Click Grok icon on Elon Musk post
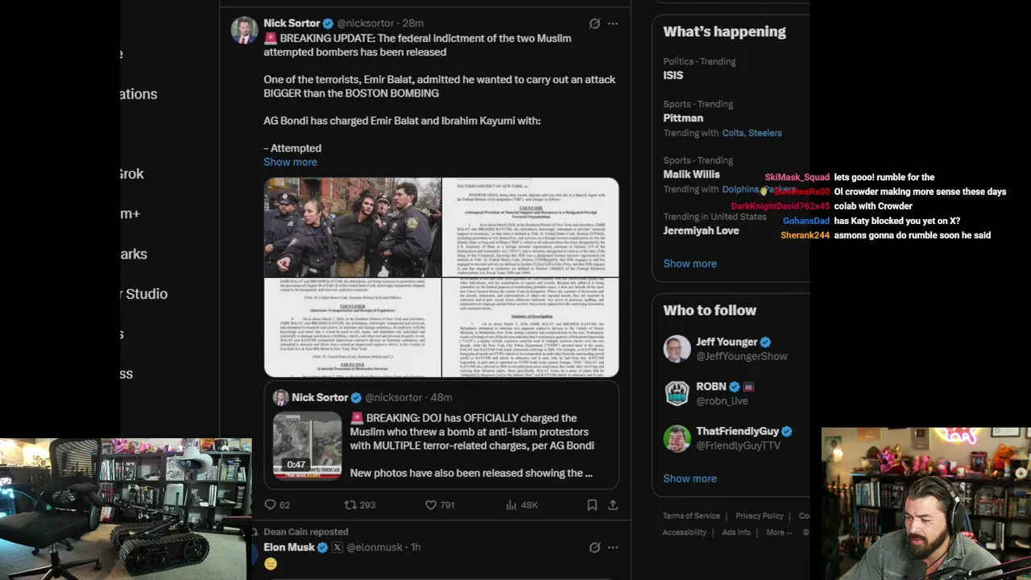Viewport: 1031px width, 580px height. pyautogui.click(x=594, y=547)
